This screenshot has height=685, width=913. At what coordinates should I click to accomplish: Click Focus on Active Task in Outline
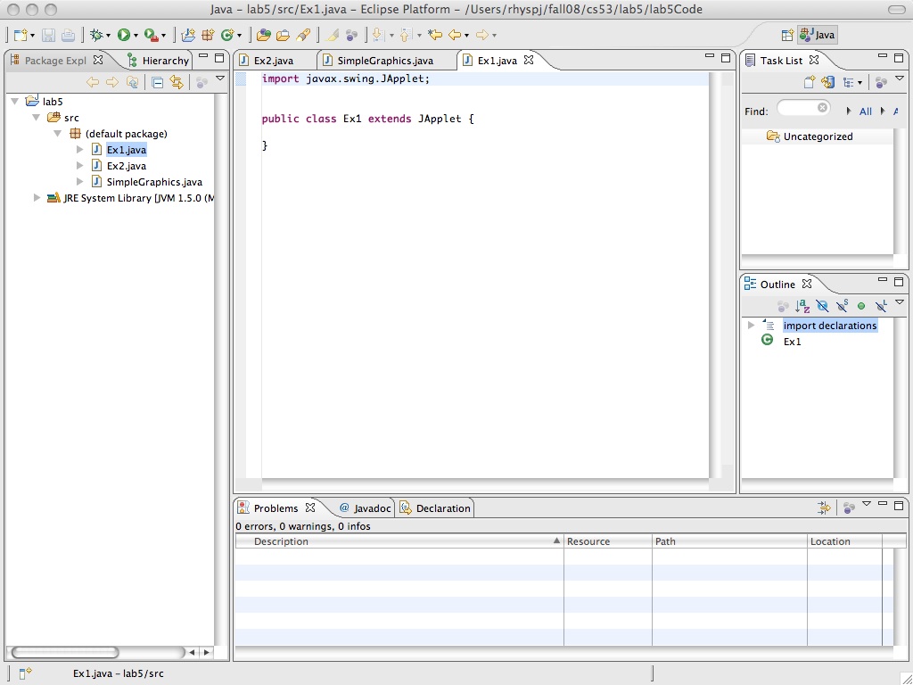(783, 306)
